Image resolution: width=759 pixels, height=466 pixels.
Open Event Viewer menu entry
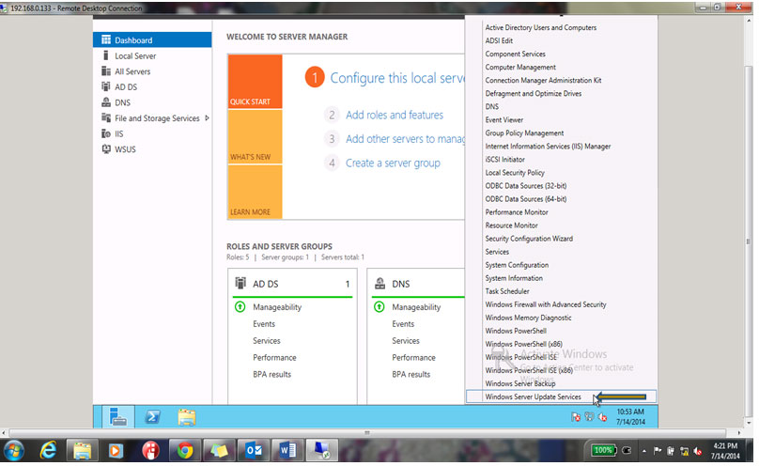[x=503, y=120]
